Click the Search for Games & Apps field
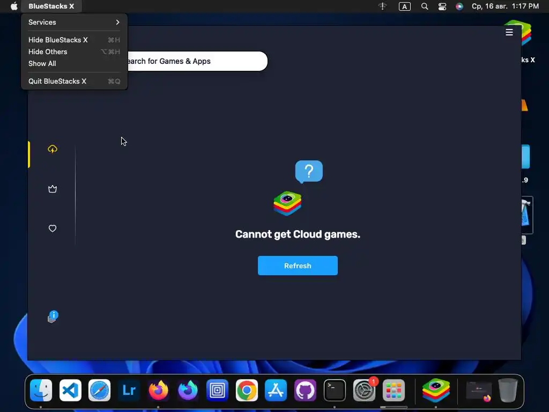This screenshot has height=412, width=549. tap(197, 61)
